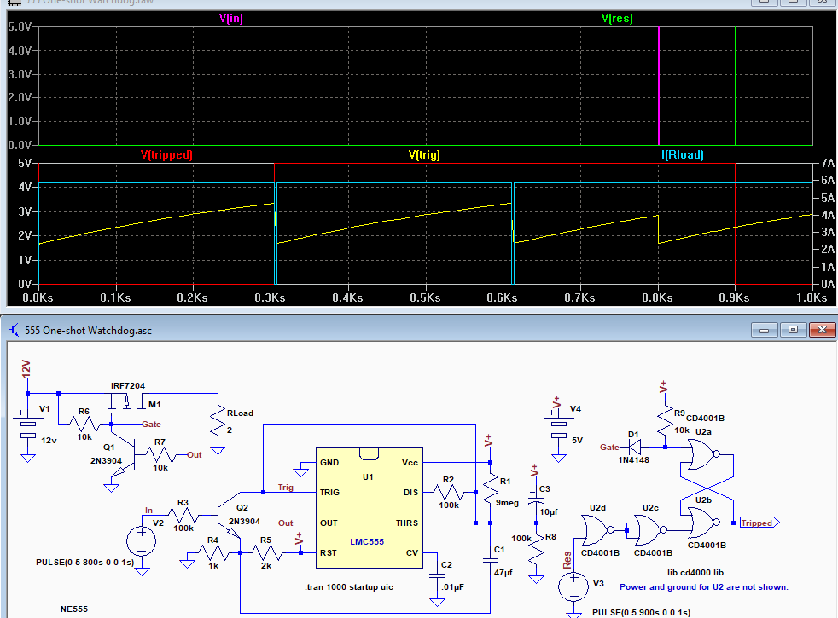Close the 555 One-shot Watchdog.asc window

click(x=822, y=330)
